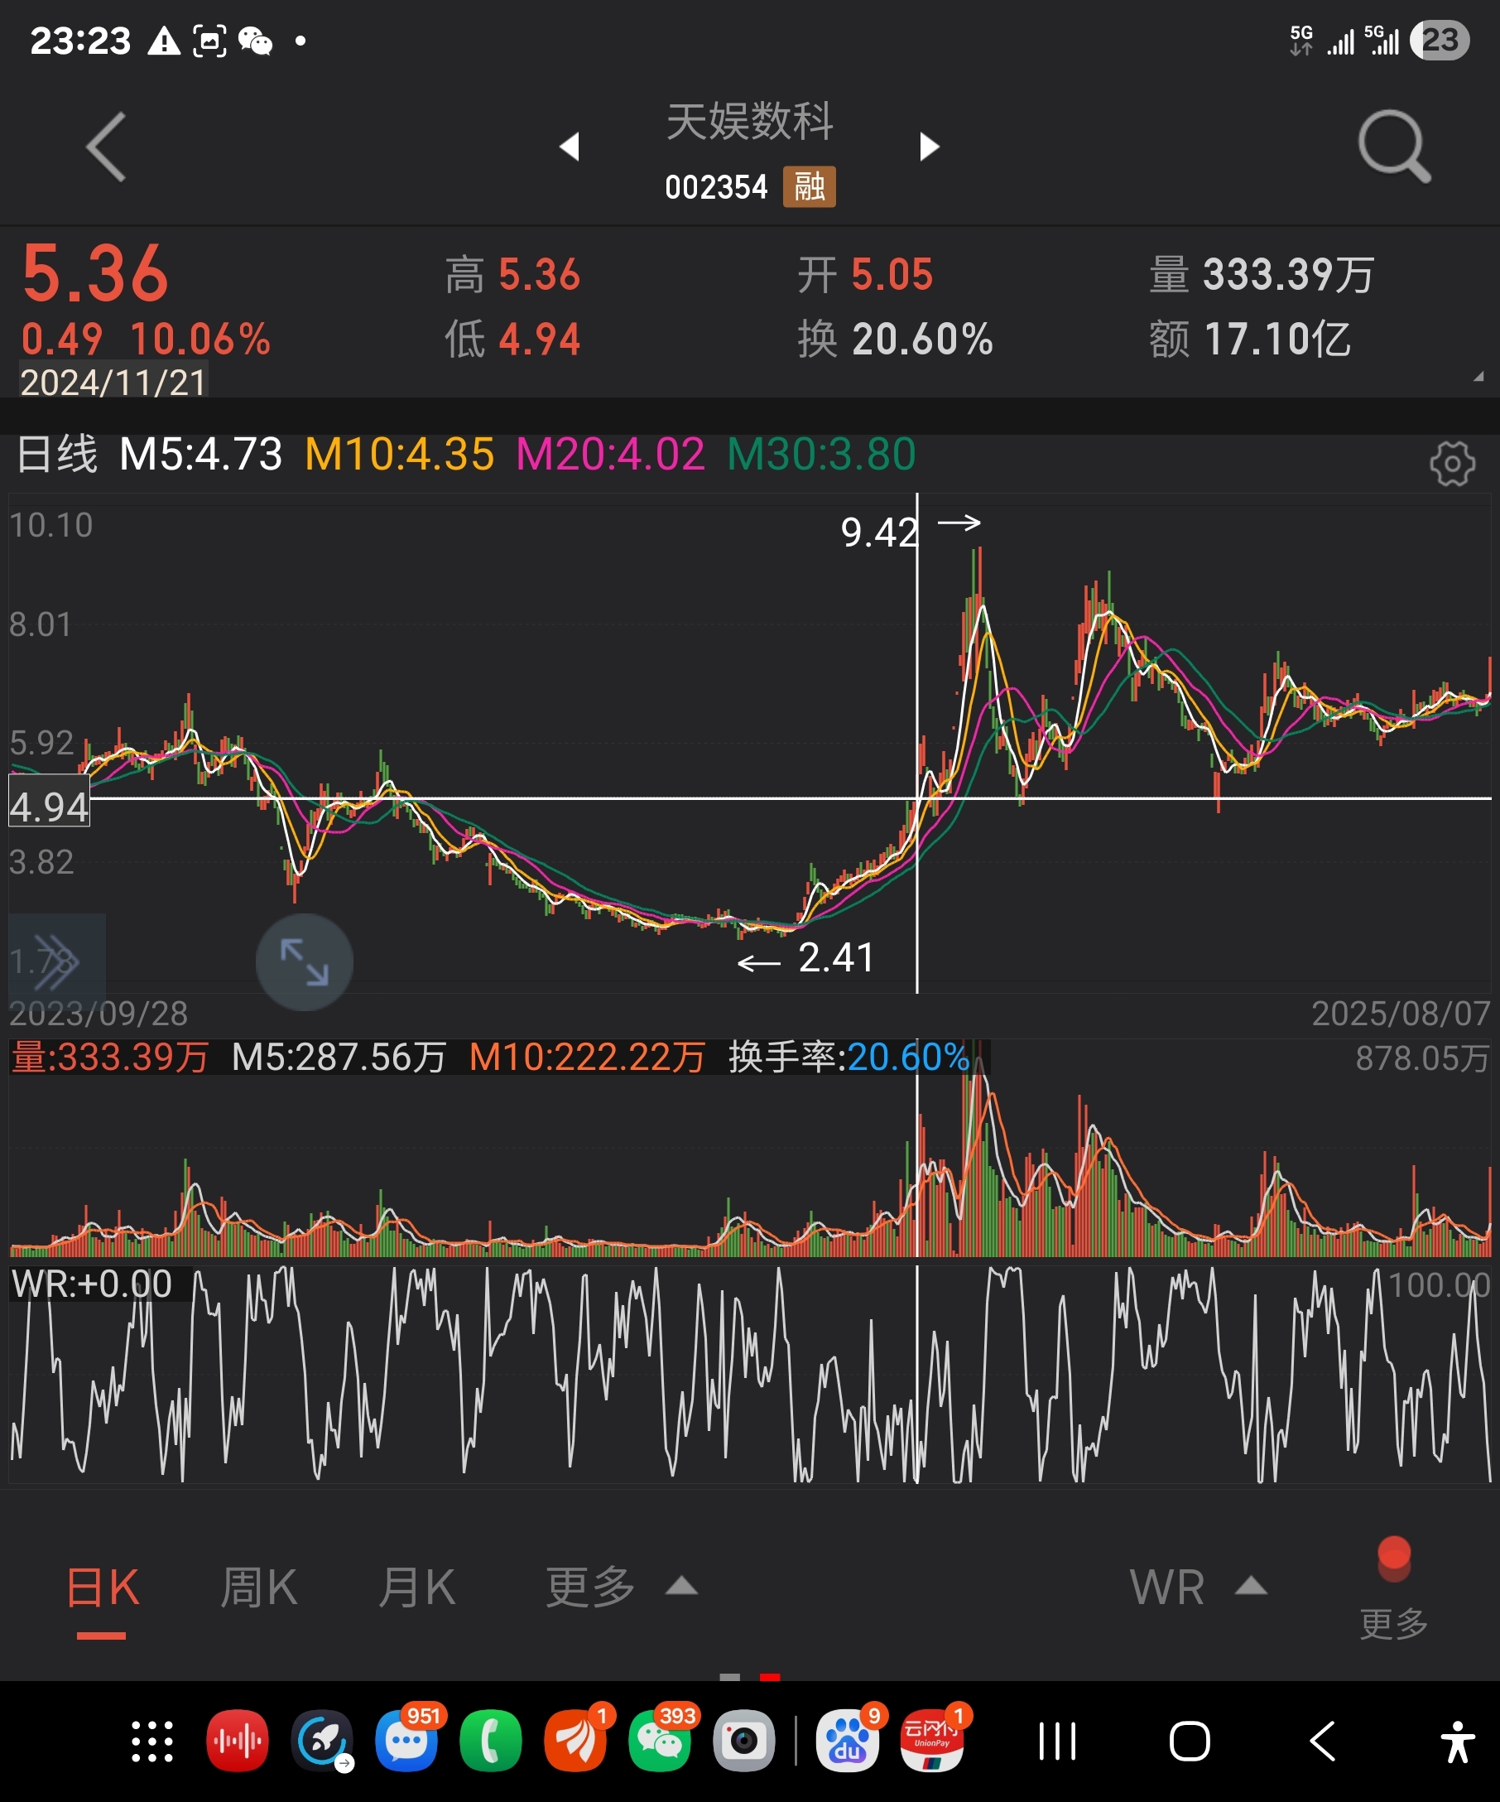This screenshot has height=1802, width=1500.
Task: Tap the M10:4.35 moving average label
Action: (400, 454)
